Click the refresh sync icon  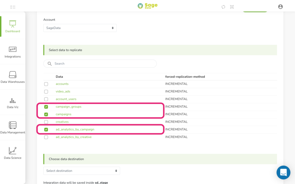[223, 7]
